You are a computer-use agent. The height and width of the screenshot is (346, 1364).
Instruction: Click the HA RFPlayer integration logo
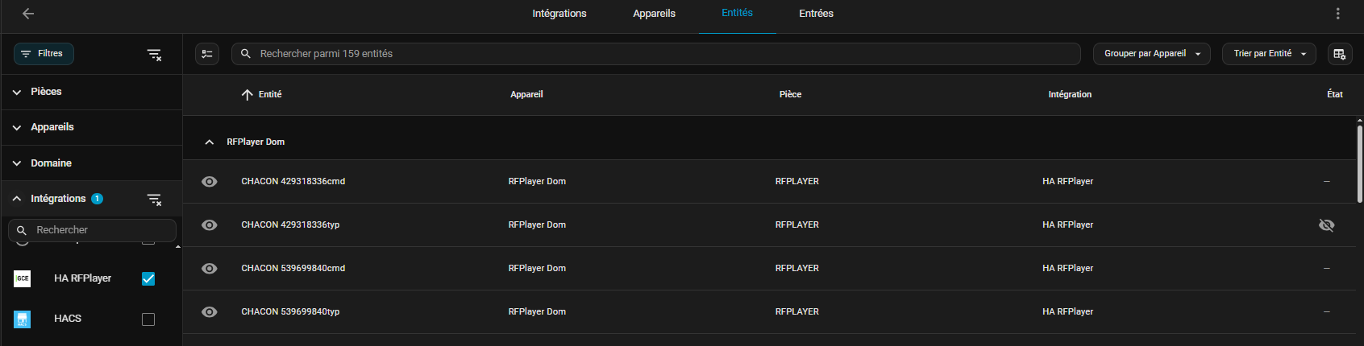coord(23,278)
